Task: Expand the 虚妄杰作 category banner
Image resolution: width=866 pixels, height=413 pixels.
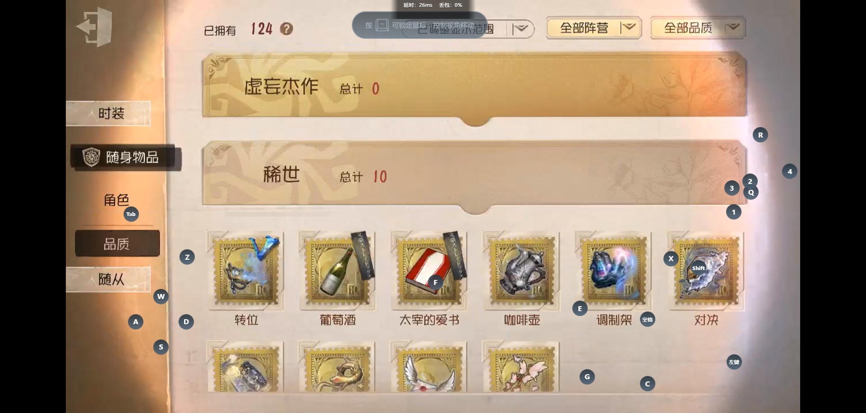Action: pos(474,87)
